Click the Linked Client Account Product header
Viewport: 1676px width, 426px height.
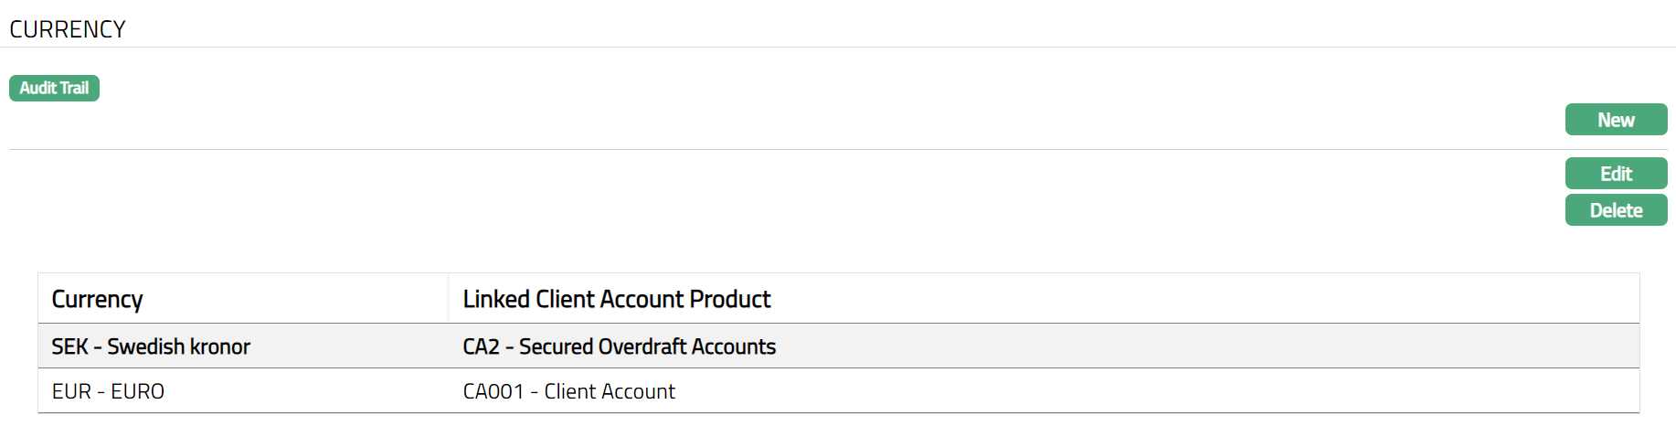coord(616,299)
